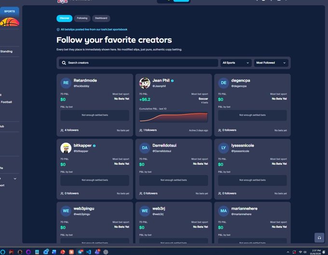The width and height of the screenshot is (328, 255).
Task: Click followers icon on Darrelldotsui card
Action: (141, 193)
